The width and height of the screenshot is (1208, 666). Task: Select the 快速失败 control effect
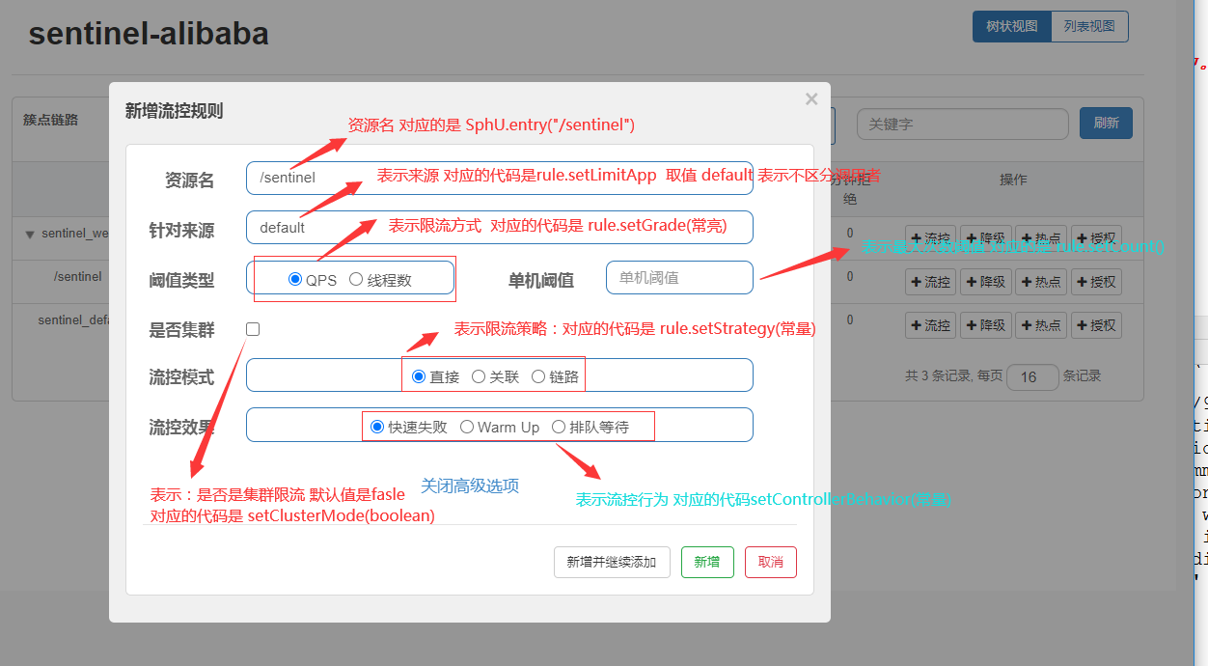(377, 426)
